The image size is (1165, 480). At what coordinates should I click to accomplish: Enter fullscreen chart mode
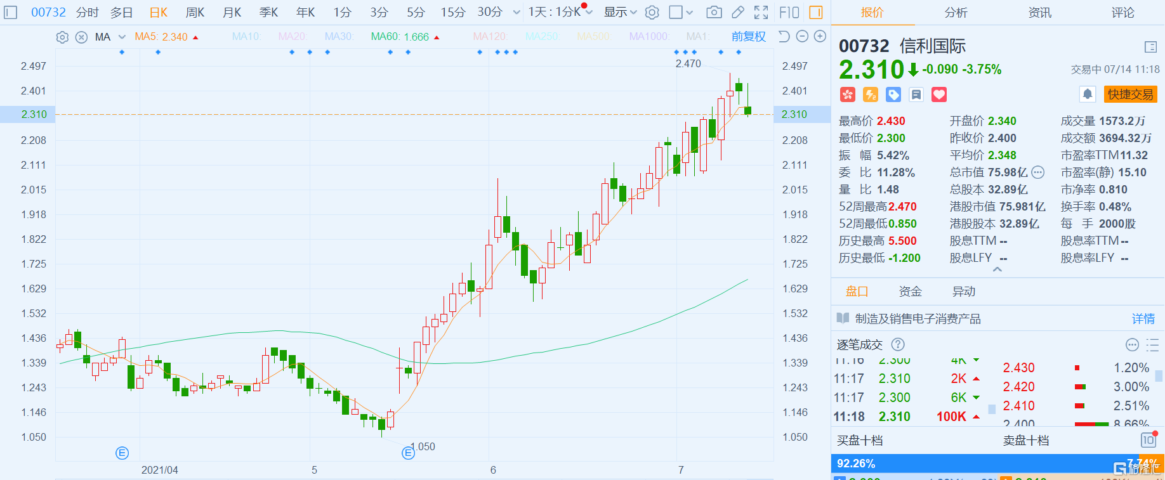[761, 12]
